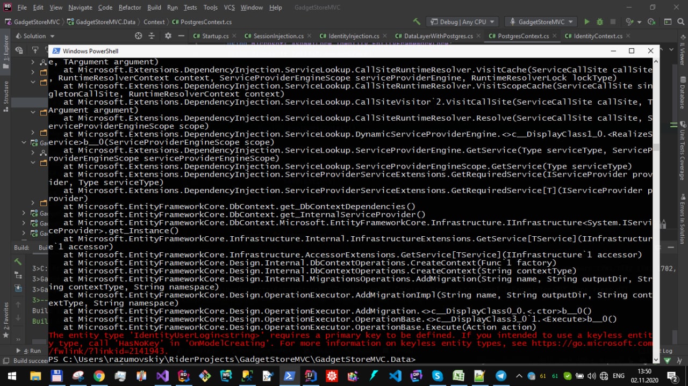Click the down arrow in Build panel
The image size is (688, 386).
click(18, 318)
